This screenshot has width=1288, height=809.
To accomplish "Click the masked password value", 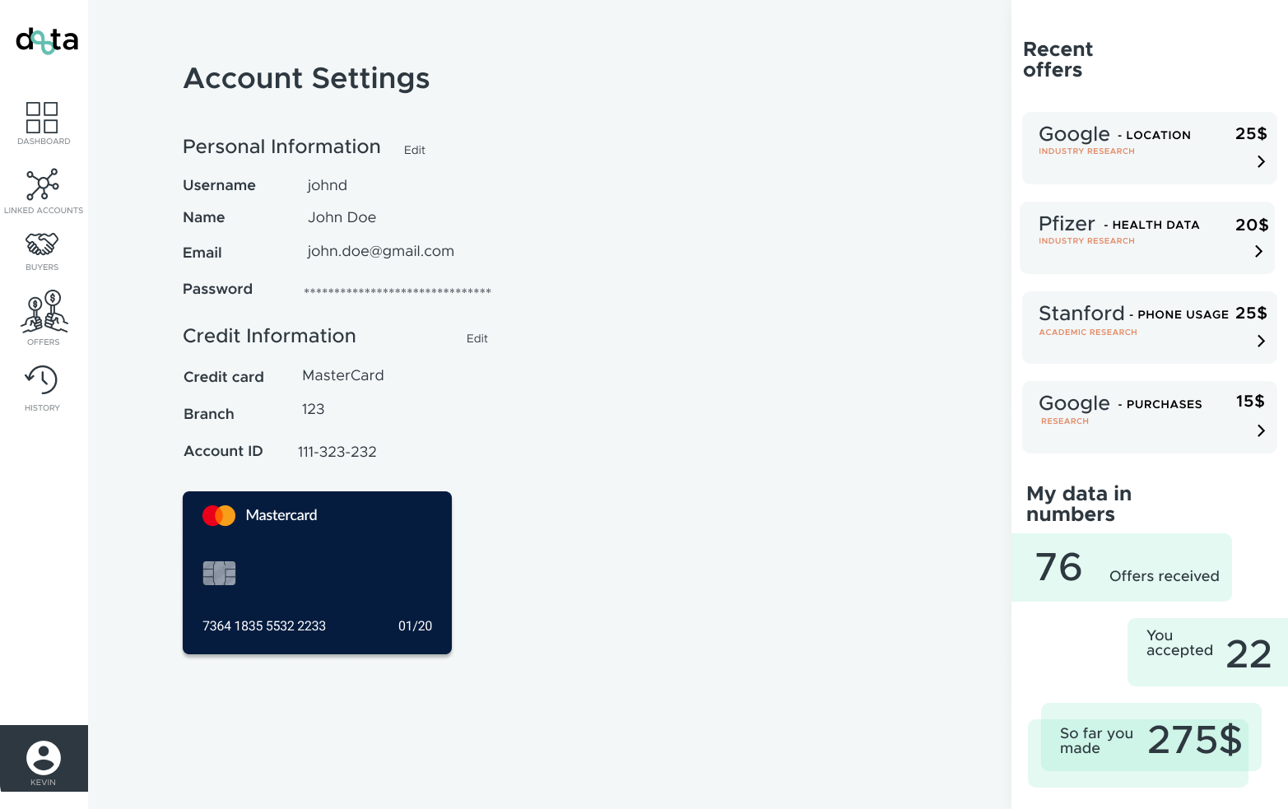I will tap(398, 291).
